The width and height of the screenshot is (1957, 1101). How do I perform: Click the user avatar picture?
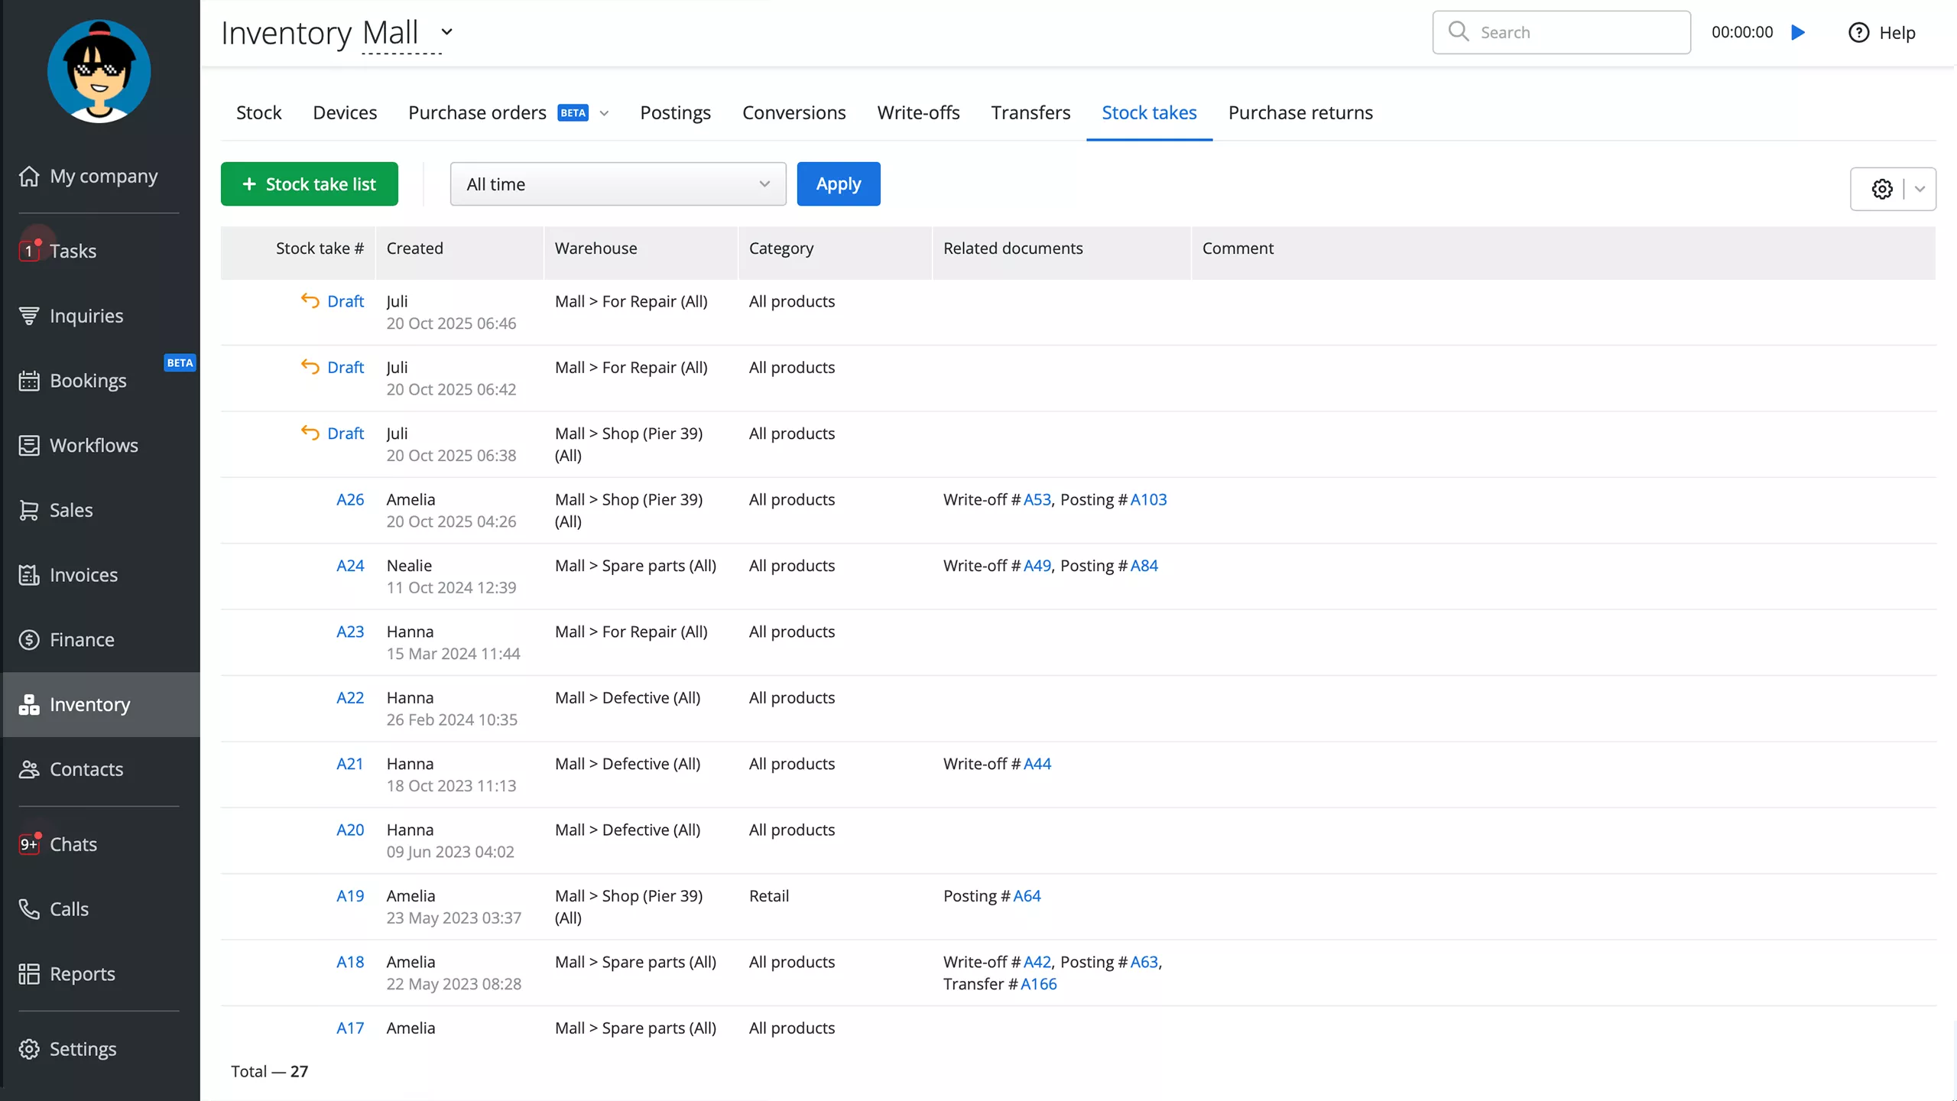(99, 71)
